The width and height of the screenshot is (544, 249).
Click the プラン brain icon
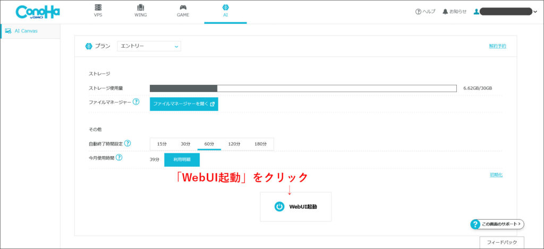(89, 46)
